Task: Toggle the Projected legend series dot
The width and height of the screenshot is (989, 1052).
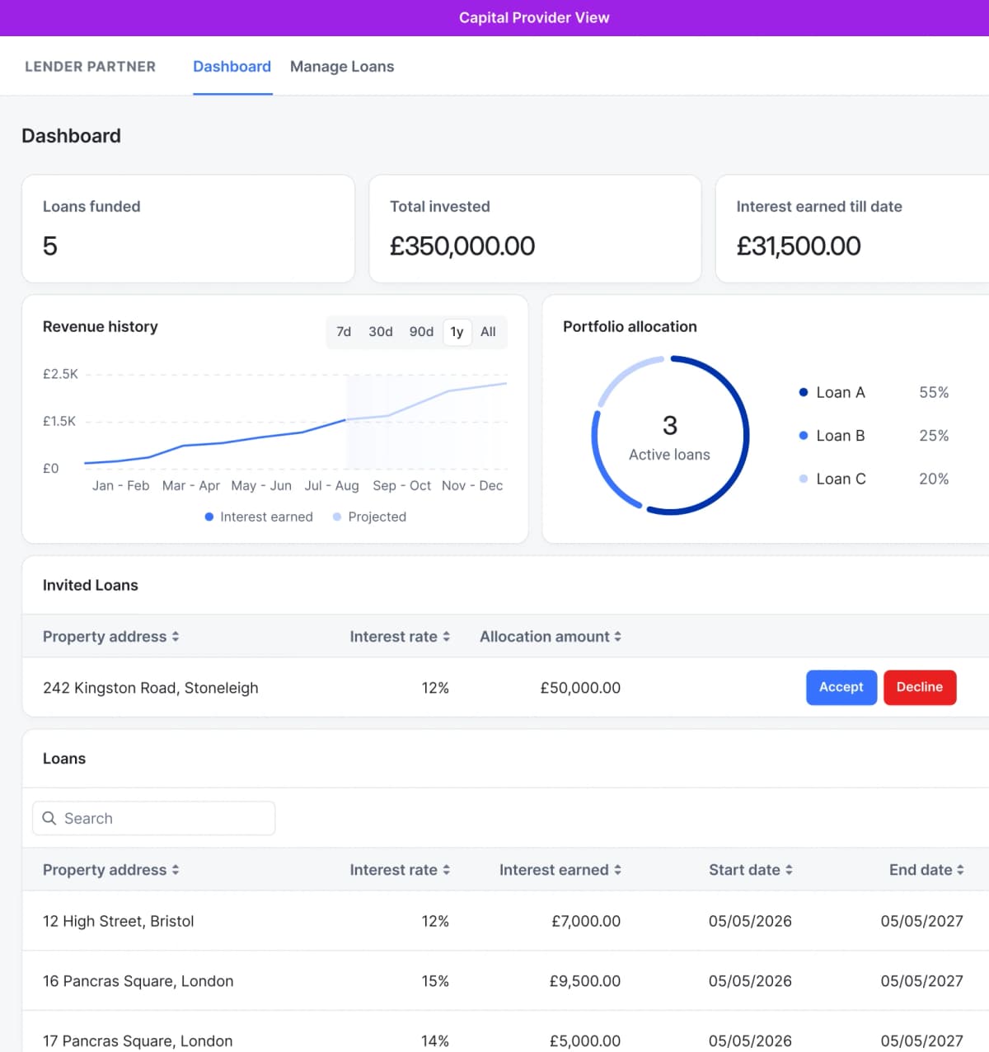Action: pyautogui.click(x=337, y=517)
